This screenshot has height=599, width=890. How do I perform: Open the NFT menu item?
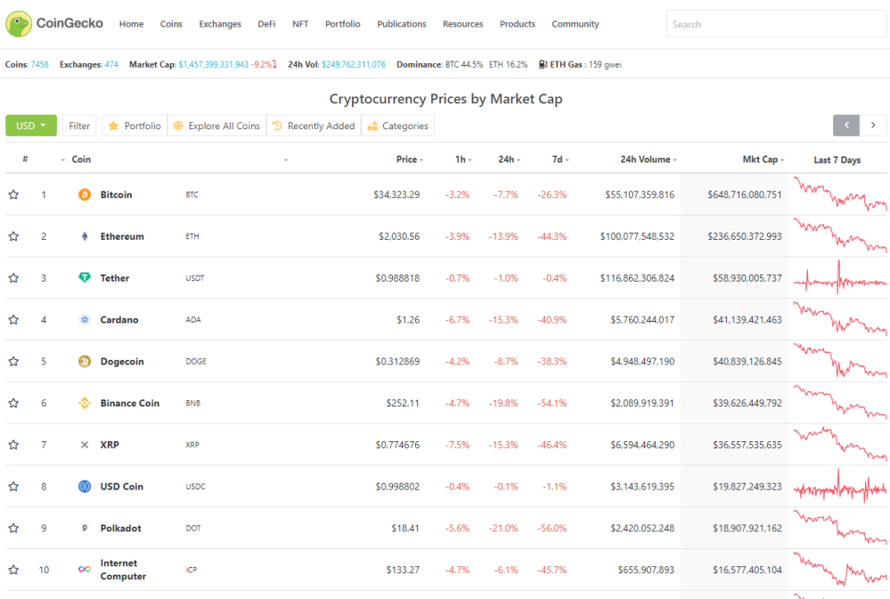tap(300, 24)
